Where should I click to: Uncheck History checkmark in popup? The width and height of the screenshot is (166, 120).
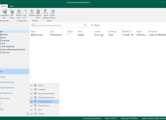point(32,114)
